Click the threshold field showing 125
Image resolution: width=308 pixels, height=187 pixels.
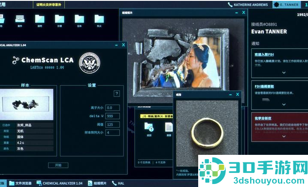tap(112, 124)
